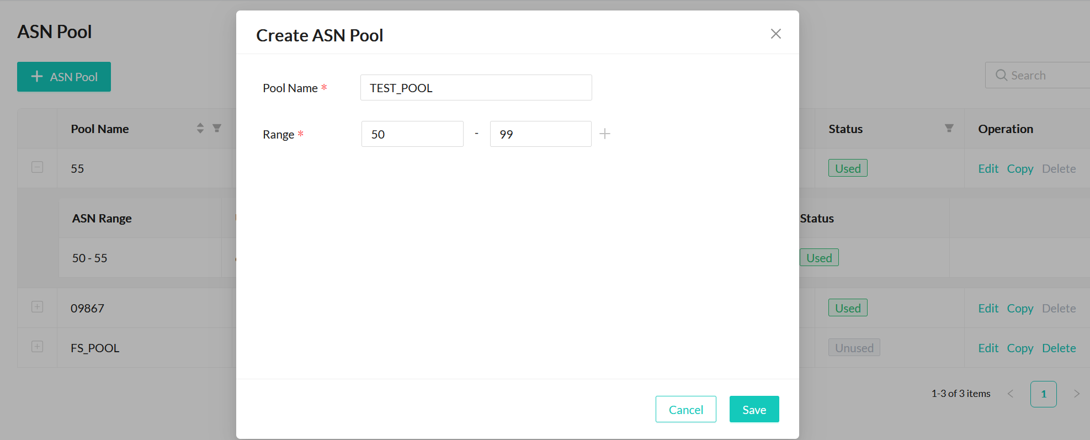This screenshot has height=440, width=1090.
Task: Delete the FS_POOL entry
Action: click(1059, 348)
